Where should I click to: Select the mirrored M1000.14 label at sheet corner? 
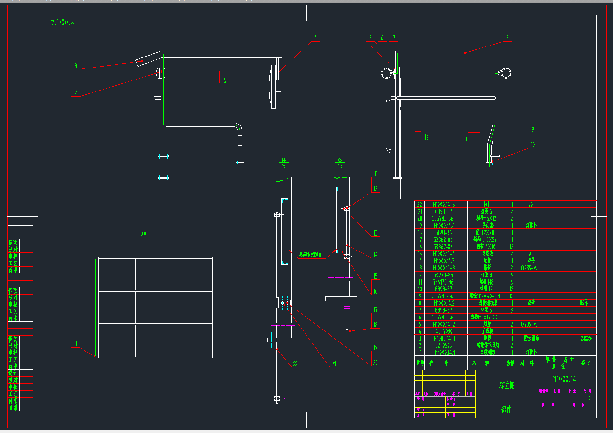(x=63, y=23)
